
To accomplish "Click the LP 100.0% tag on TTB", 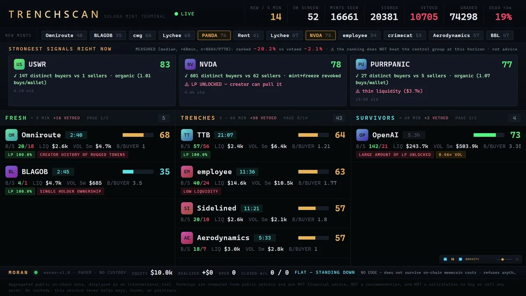I will [196, 155].
